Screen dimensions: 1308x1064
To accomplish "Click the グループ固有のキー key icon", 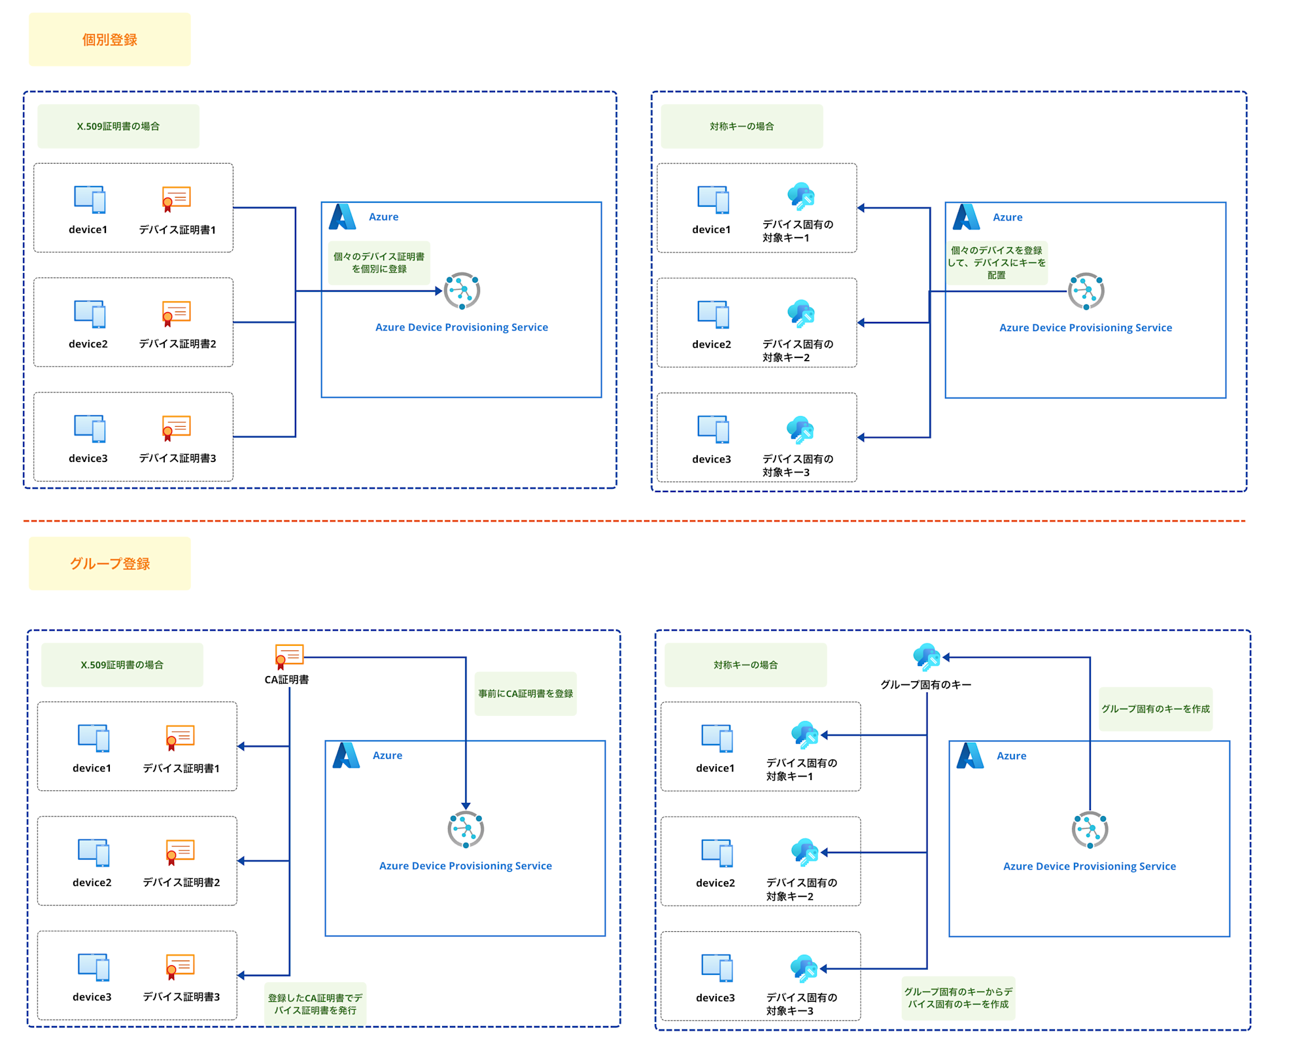I will click(x=927, y=657).
